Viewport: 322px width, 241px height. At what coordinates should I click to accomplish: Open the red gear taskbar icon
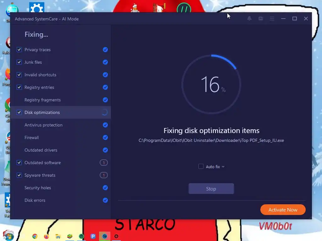click(116, 236)
